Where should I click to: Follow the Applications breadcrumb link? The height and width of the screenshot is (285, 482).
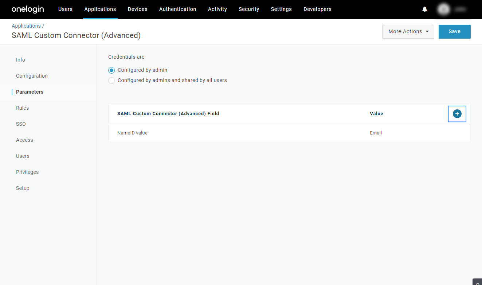pos(26,26)
